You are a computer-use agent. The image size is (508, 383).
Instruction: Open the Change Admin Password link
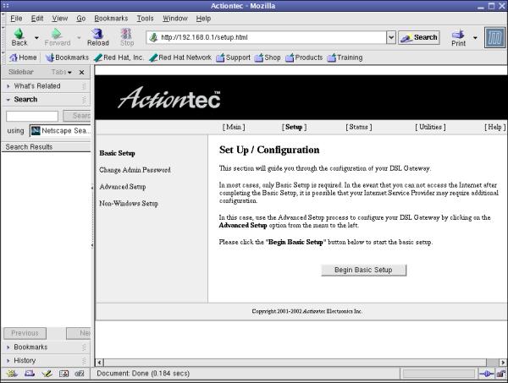coord(135,170)
